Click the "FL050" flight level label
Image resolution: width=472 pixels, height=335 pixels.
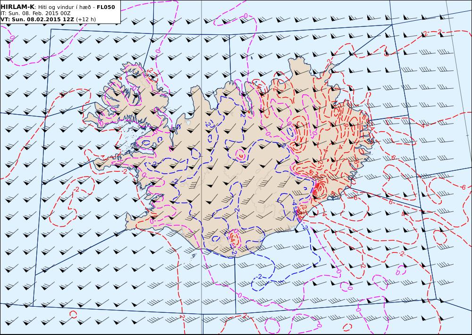[106, 7]
